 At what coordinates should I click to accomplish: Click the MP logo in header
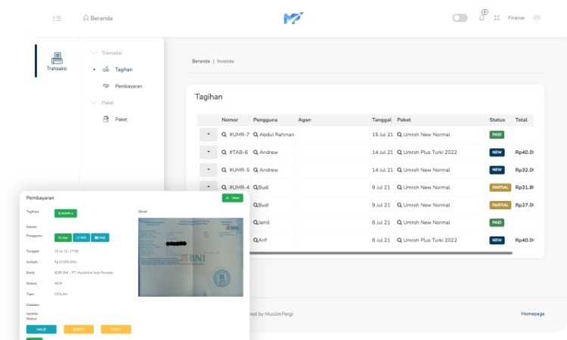click(293, 18)
